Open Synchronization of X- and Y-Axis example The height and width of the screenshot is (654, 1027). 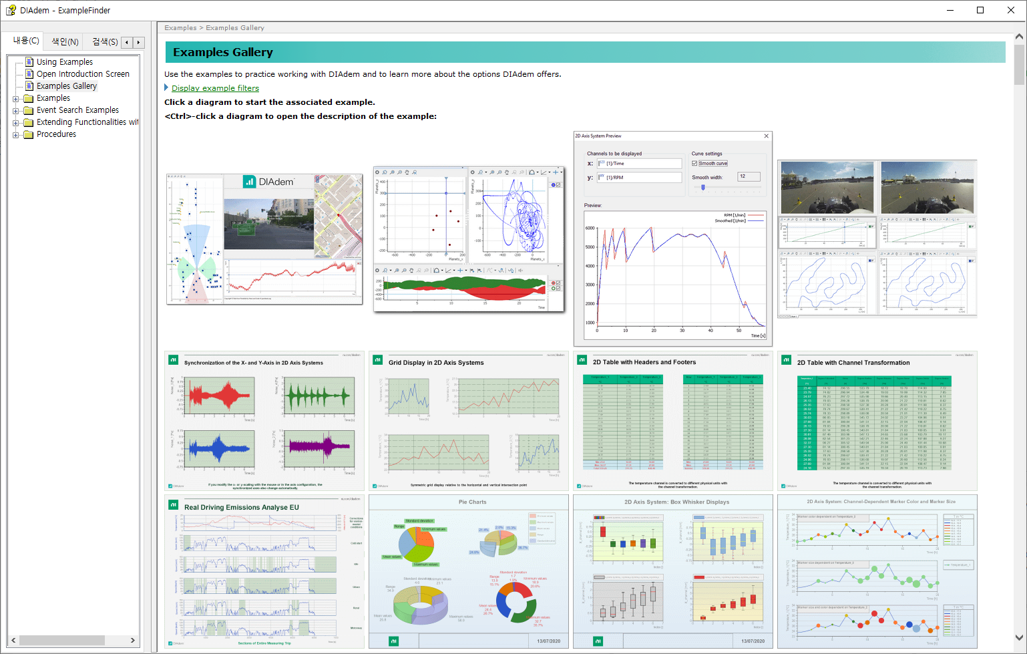point(264,421)
